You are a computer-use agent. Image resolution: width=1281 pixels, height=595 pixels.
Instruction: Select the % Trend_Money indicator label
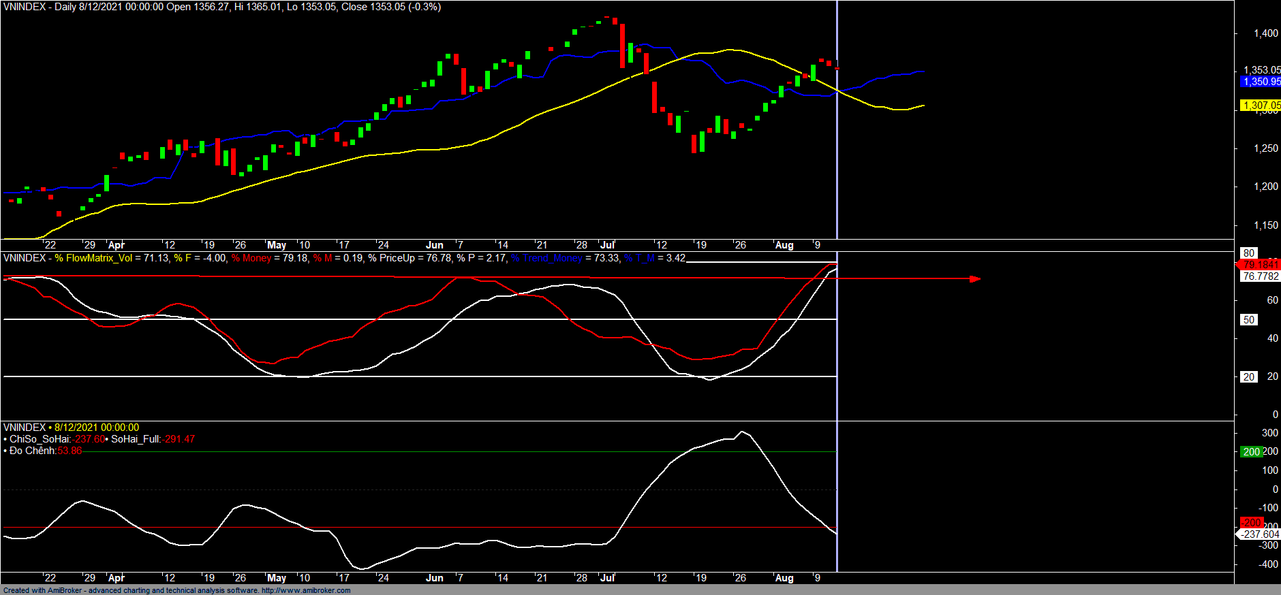546,258
